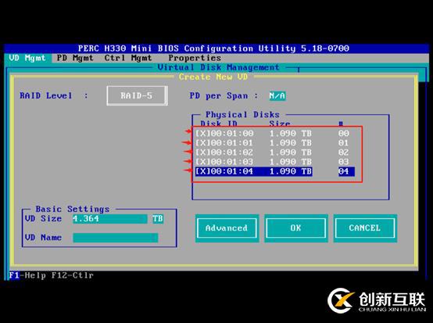Screen dimensions: 433x323
Task: Switch to the PD Mgmt tab
Action: tap(75, 58)
